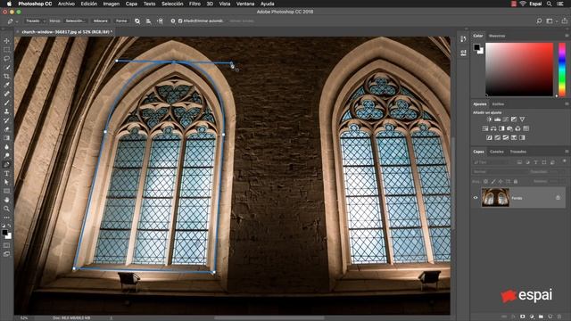Add a Brightness/Contrast adjustment

pyautogui.click(x=489, y=119)
